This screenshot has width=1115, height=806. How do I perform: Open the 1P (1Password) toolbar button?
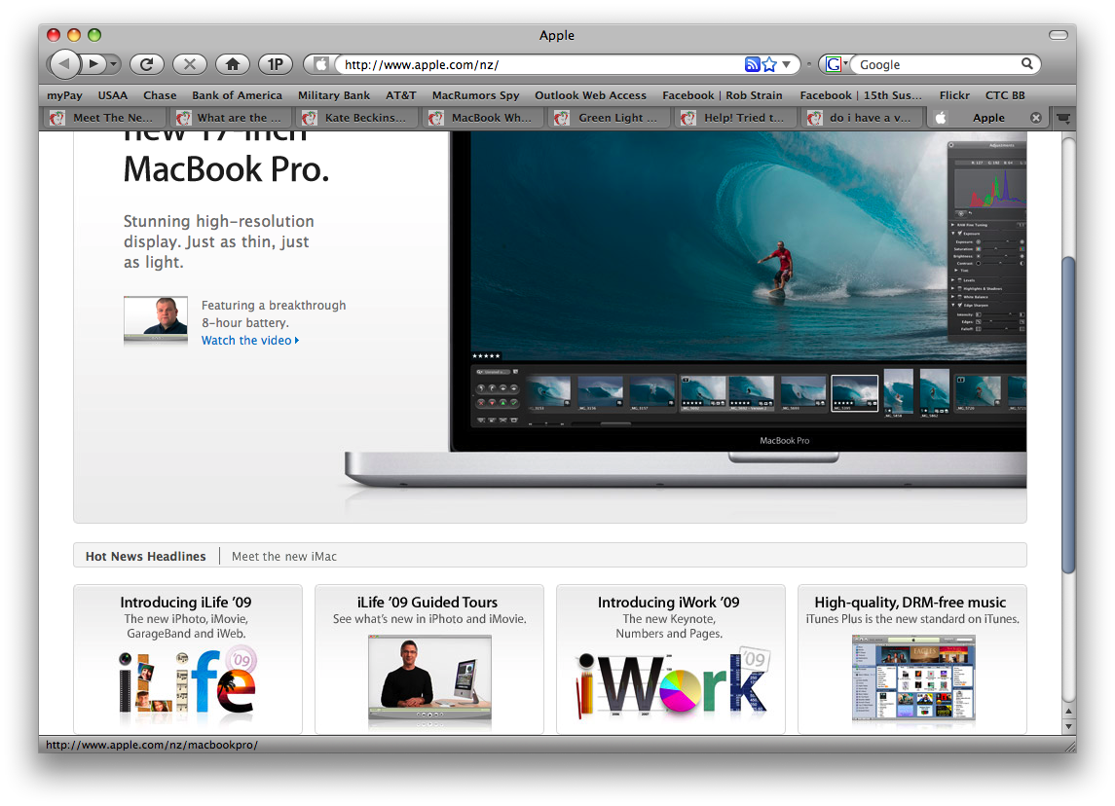pos(276,64)
